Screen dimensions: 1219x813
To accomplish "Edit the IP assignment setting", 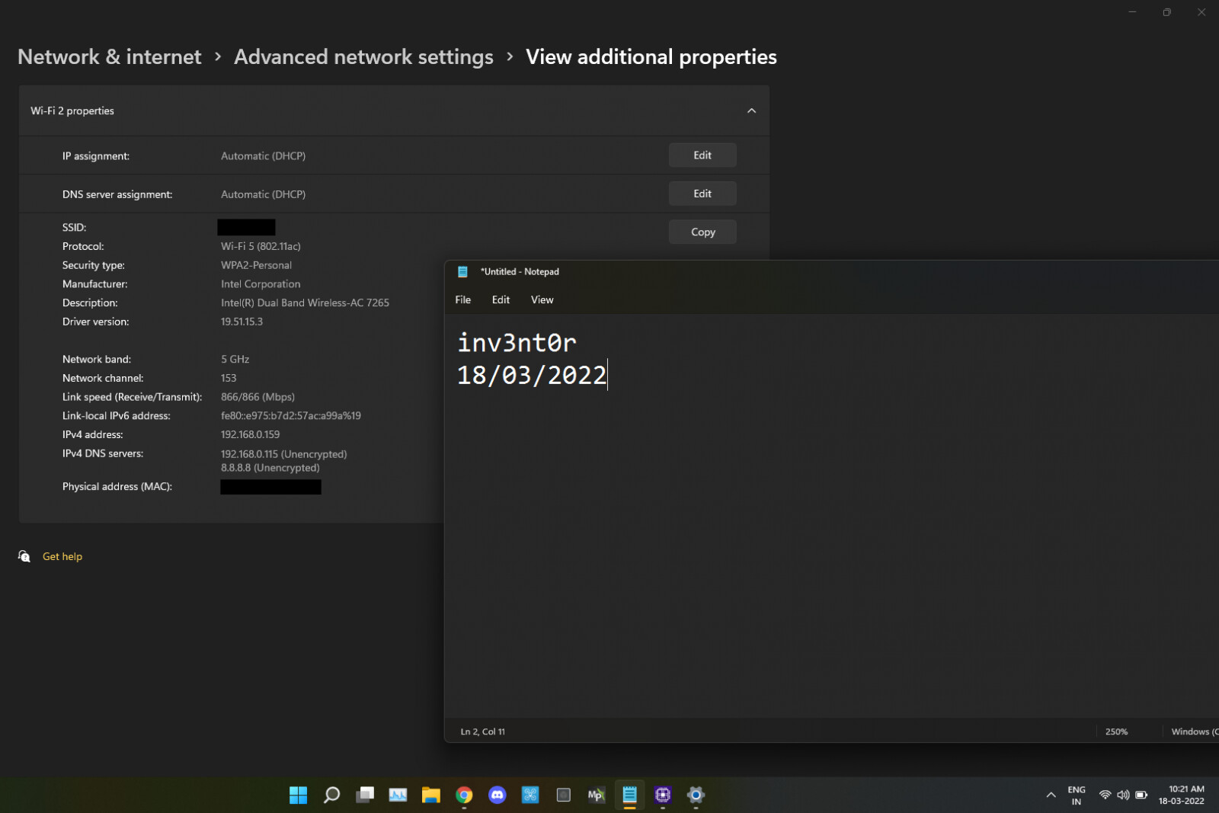I will pos(702,155).
